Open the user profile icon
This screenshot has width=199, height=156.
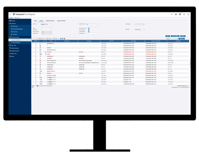click(x=188, y=14)
